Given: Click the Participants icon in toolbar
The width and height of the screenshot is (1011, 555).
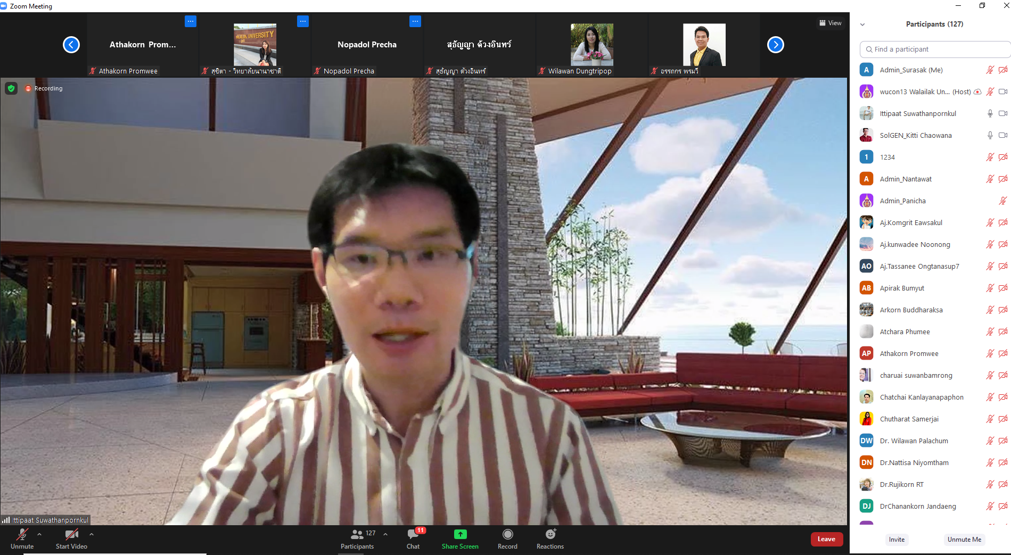Looking at the screenshot, I should coord(357,534).
